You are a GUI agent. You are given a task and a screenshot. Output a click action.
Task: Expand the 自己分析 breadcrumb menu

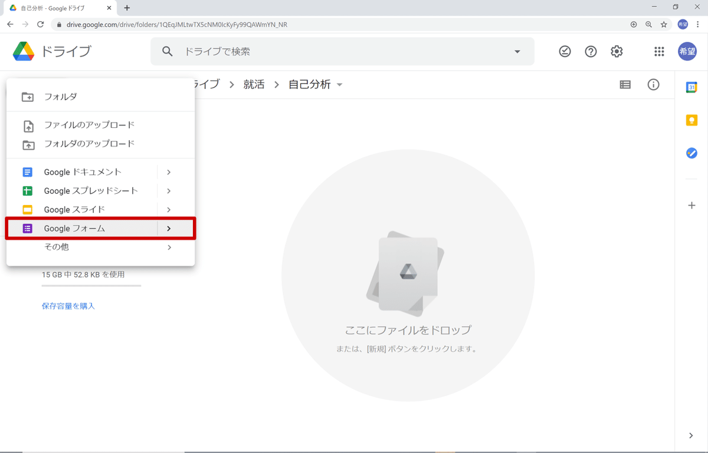pos(339,84)
